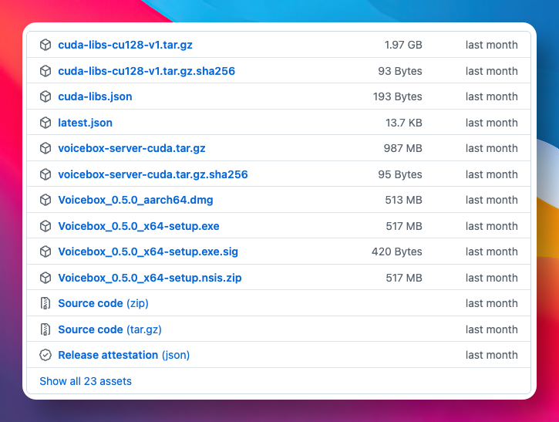559x422 pixels.
Task: Download Voicebox_0.5.0_x64-setup.nsis.zip
Action: [x=150, y=278]
